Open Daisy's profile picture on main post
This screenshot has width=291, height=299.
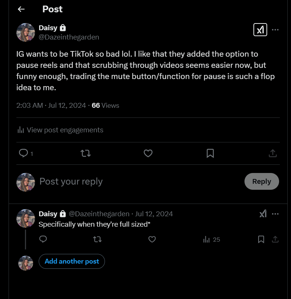click(26, 32)
